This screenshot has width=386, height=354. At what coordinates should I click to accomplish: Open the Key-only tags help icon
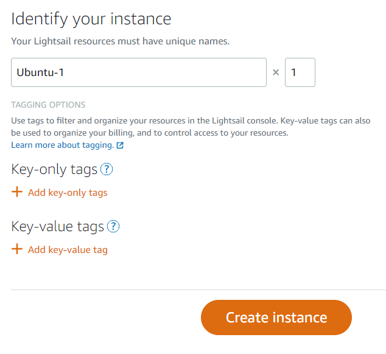pos(107,169)
